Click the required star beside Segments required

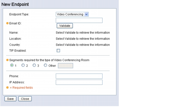point(7,60)
